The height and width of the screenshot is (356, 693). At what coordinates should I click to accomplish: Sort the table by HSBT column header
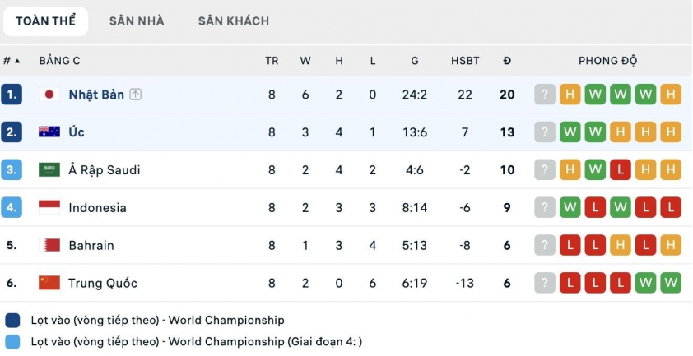tap(465, 61)
